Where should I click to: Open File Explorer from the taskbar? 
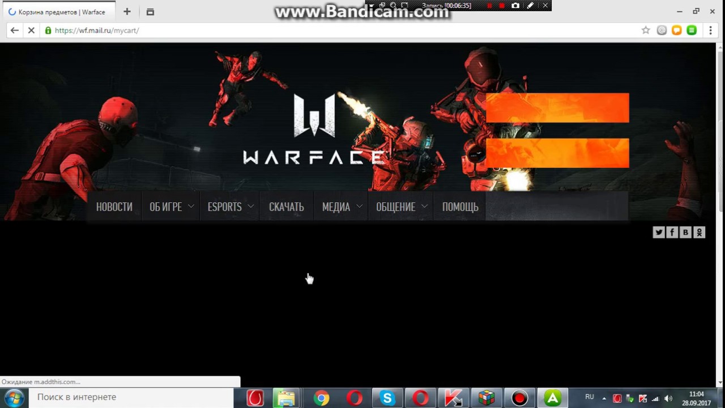point(287,398)
